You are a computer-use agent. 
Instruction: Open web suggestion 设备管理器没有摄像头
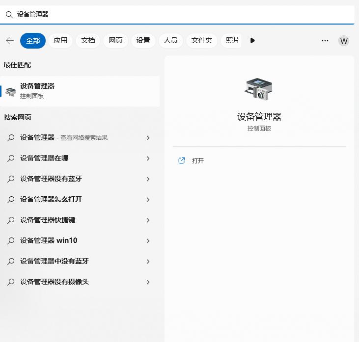(80, 282)
